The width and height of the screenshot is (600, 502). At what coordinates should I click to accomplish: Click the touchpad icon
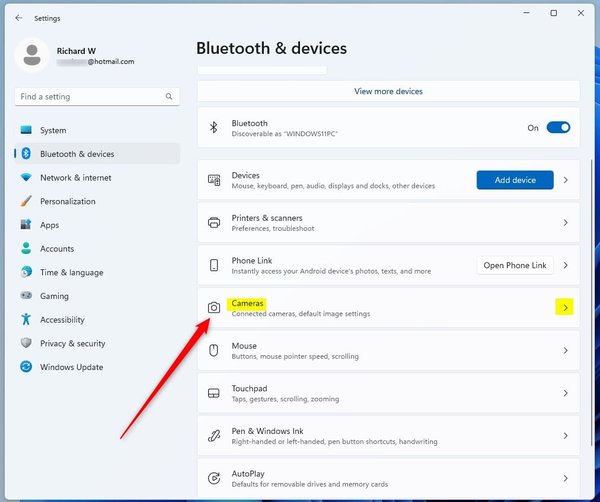(213, 393)
